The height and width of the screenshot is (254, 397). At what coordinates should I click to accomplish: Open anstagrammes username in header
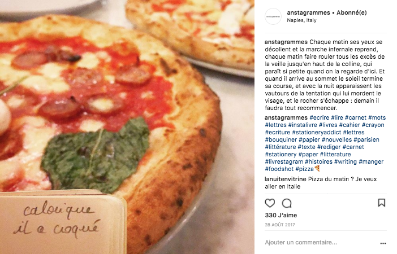308,12
